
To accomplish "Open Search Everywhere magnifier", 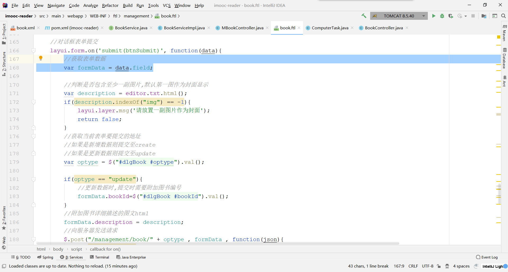I will tap(503, 16).
